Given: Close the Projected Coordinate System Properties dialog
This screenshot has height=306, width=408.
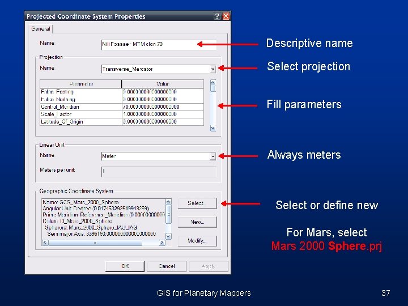Looking at the screenshot, I should [x=226, y=16].
